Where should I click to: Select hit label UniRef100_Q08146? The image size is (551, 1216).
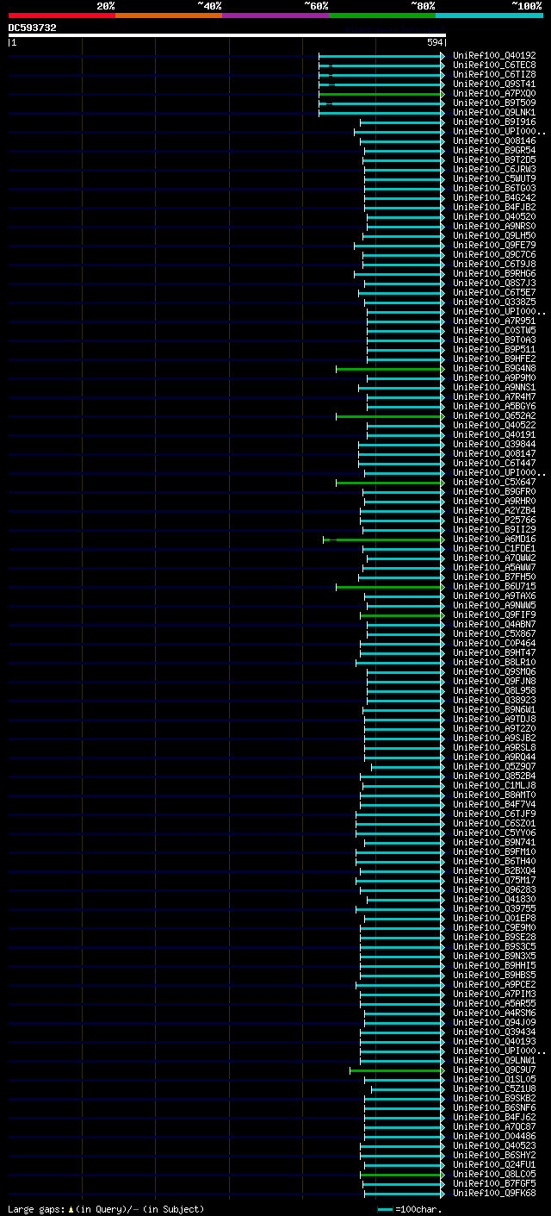[x=494, y=140]
